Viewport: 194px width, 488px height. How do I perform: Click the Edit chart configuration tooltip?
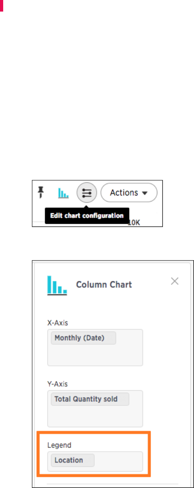point(87,215)
